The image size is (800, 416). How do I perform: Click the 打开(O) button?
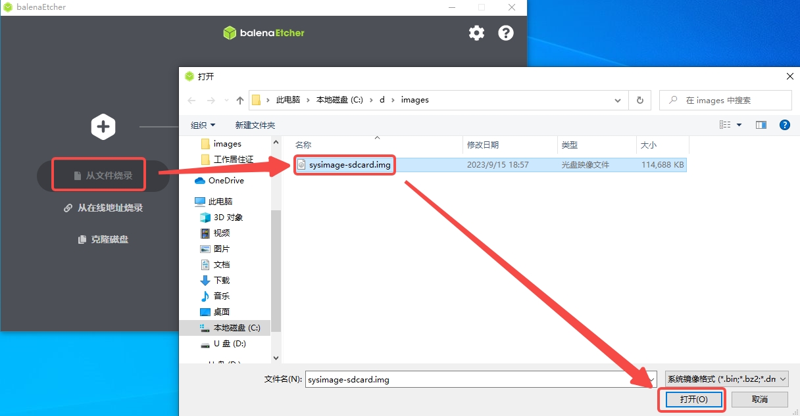(x=693, y=400)
